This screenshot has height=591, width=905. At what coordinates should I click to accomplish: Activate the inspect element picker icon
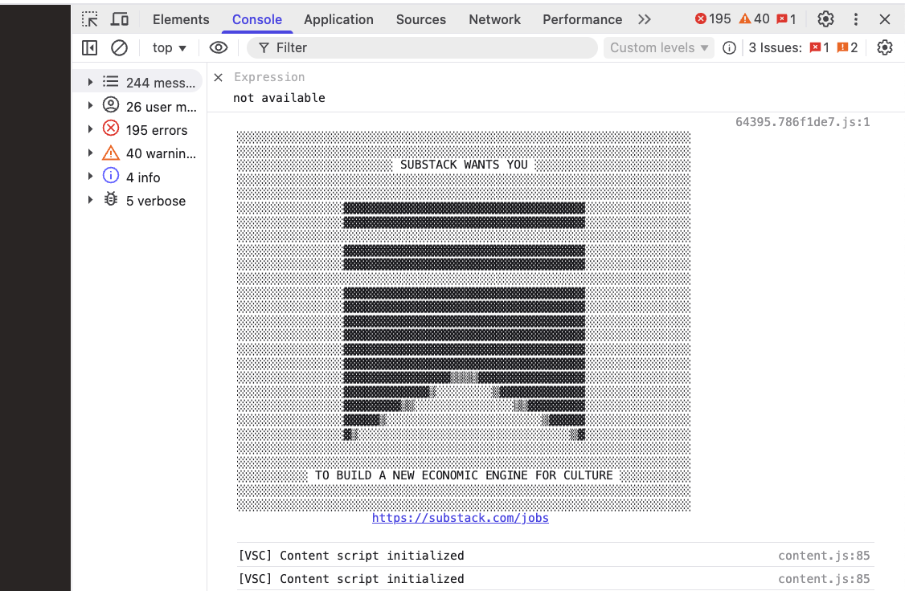tap(89, 19)
